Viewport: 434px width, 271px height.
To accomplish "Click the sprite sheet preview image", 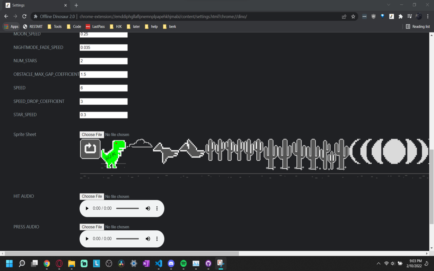I will point(254,158).
